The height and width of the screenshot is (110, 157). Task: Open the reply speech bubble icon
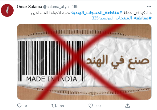pos(19,106)
